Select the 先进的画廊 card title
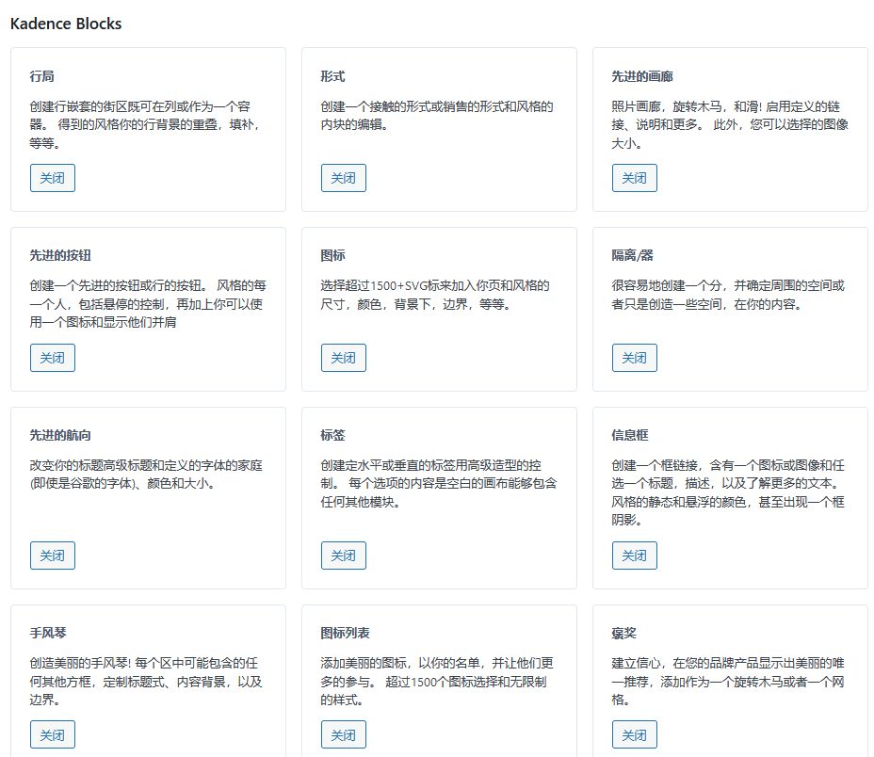Viewport: 874px width, 757px height. [642, 76]
